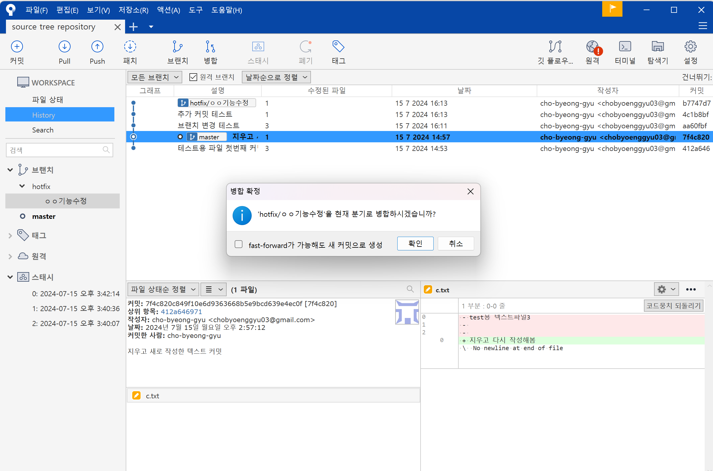This screenshot has width=713, height=471.
Task: Click the orange flag notification icon
Action: click(x=612, y=9)
